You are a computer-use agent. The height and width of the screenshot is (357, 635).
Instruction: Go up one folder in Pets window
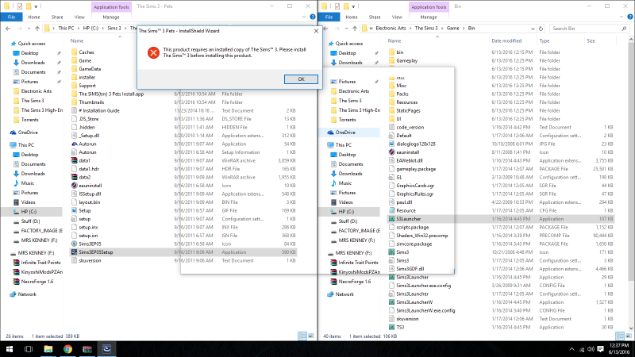[37, 29]
